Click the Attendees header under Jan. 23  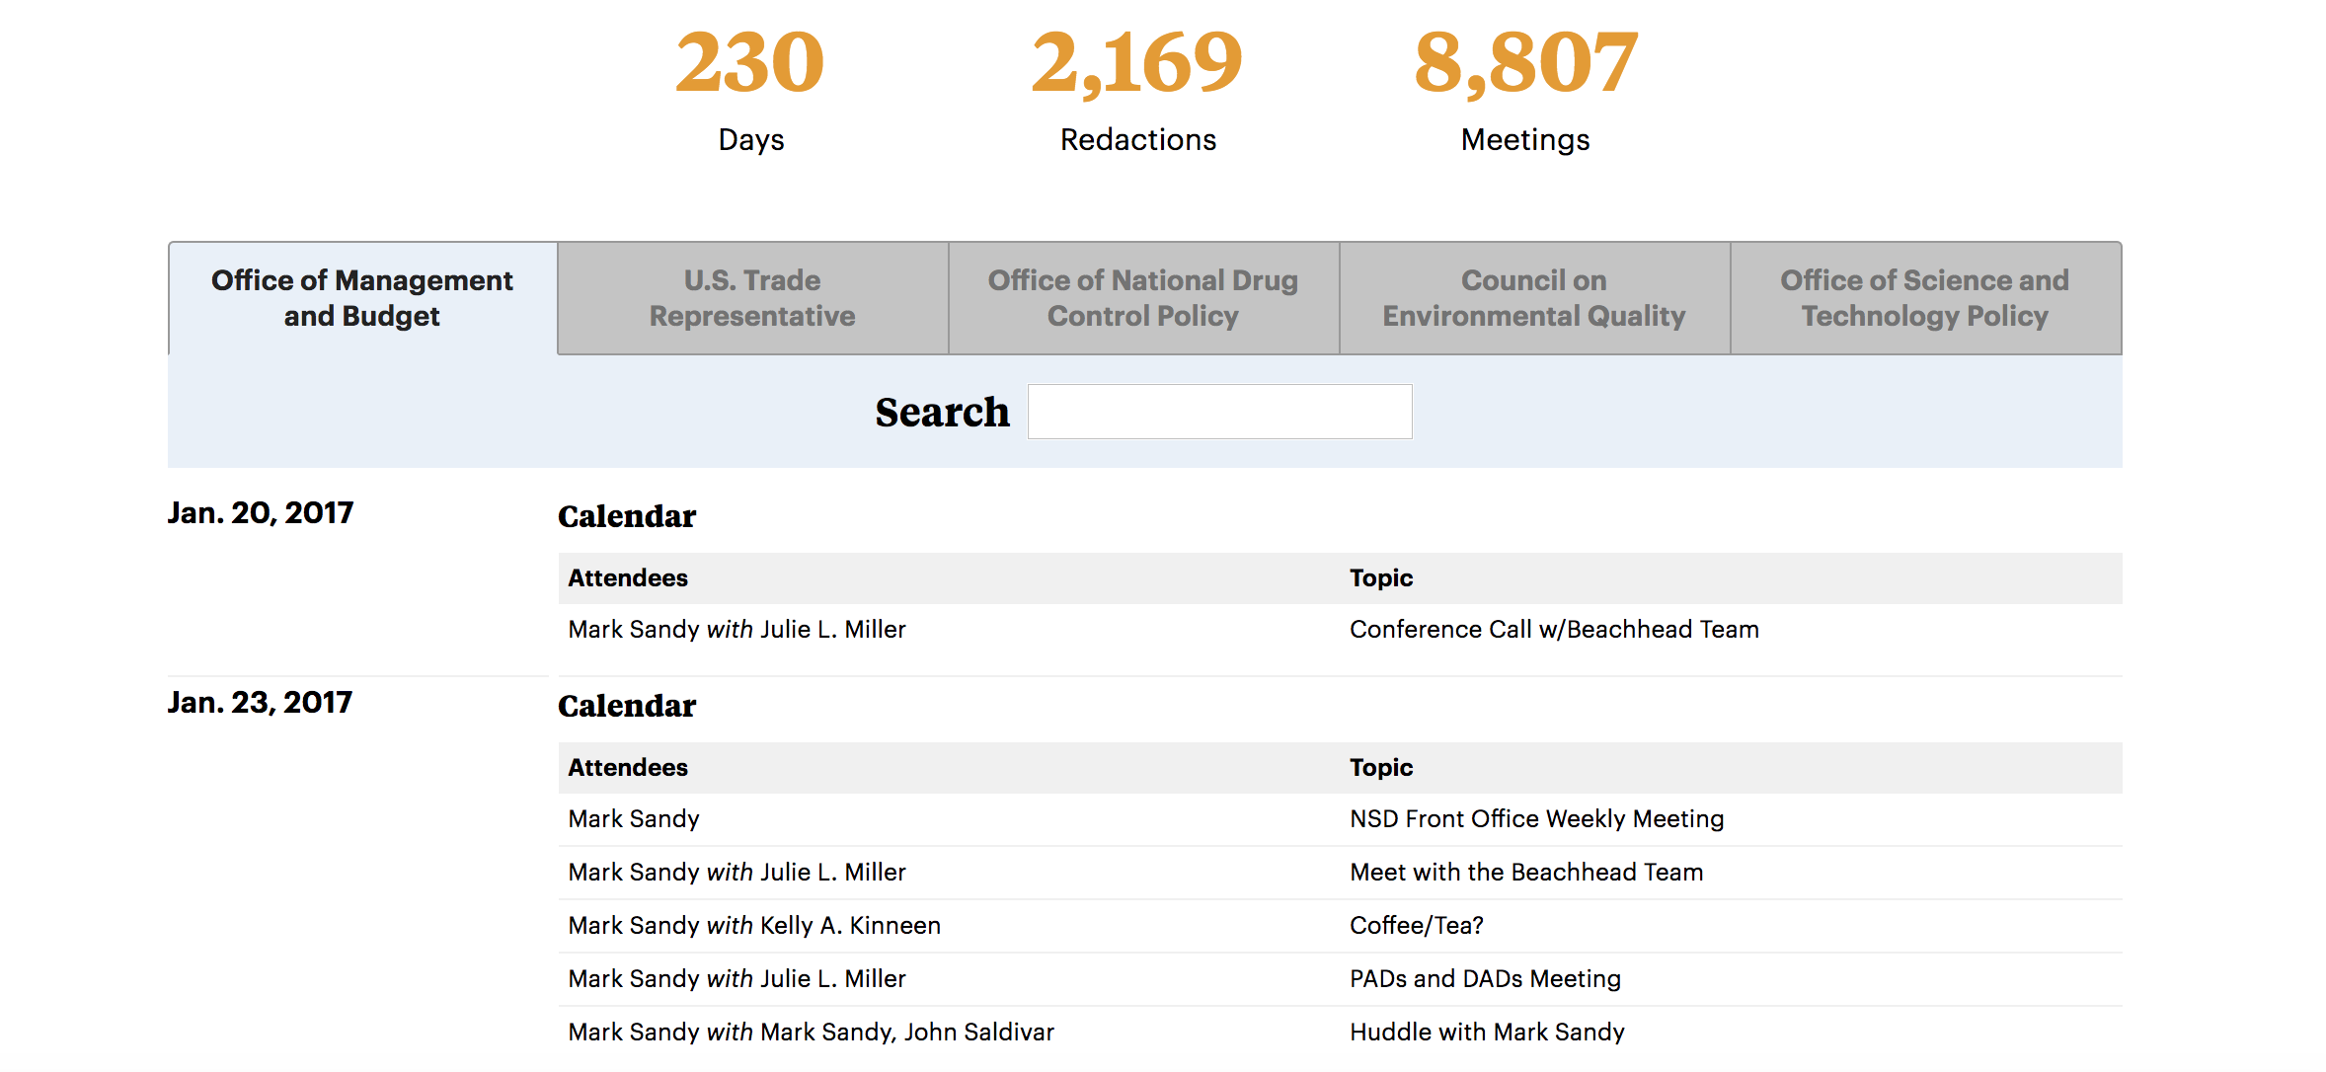click(628, 768)
